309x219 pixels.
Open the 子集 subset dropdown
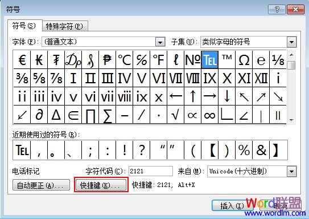tap(291, 42)
